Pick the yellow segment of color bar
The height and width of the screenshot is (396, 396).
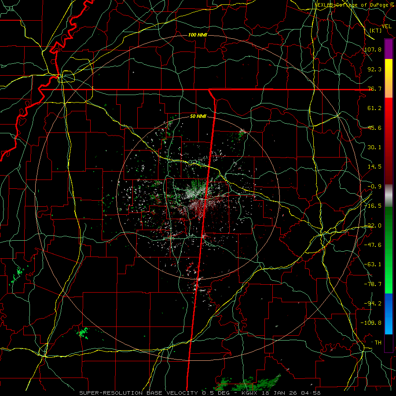[x=389, y=68]
